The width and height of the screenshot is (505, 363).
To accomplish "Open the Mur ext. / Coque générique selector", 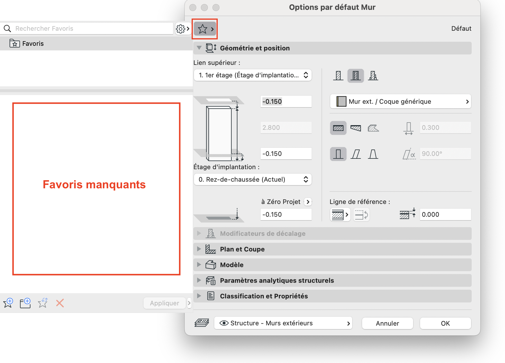I will [x=401, y=101].
